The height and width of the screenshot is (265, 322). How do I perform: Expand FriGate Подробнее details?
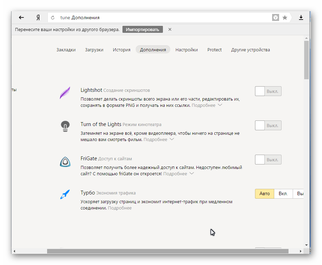(x=179, y=174)
